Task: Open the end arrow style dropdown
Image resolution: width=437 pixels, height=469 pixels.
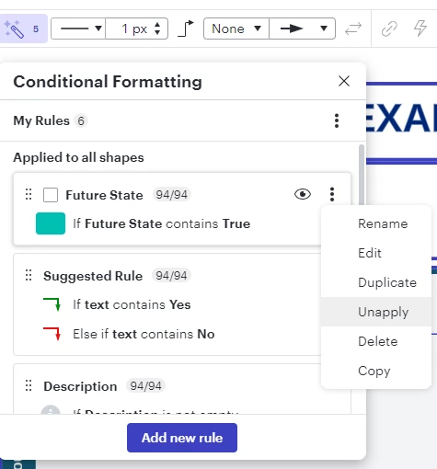Action: coord(302,29)
